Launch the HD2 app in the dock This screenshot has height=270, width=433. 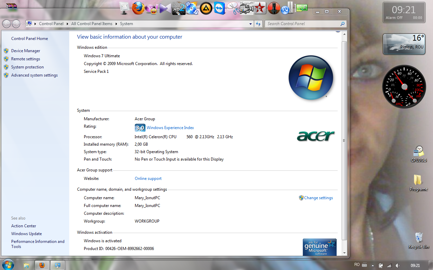178,8
